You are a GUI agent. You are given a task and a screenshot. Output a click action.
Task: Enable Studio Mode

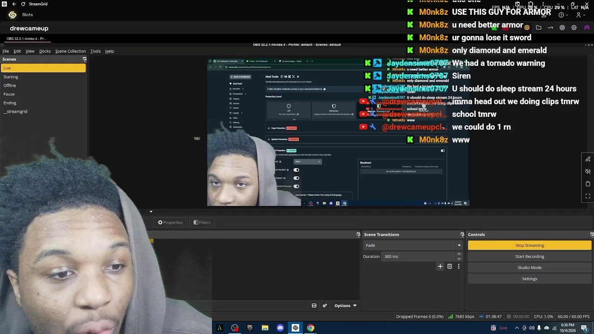(x=529, y=268)
